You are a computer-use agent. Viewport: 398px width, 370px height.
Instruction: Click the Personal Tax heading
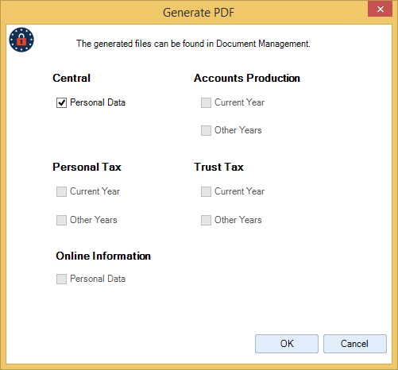(x=87, y=167)
